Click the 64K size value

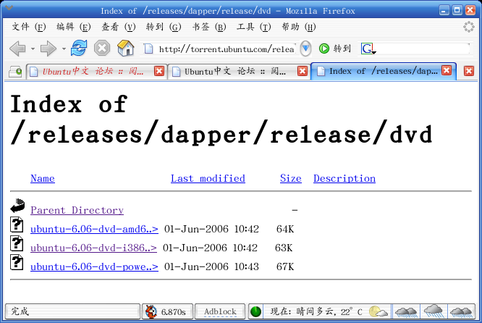(285, 229)
